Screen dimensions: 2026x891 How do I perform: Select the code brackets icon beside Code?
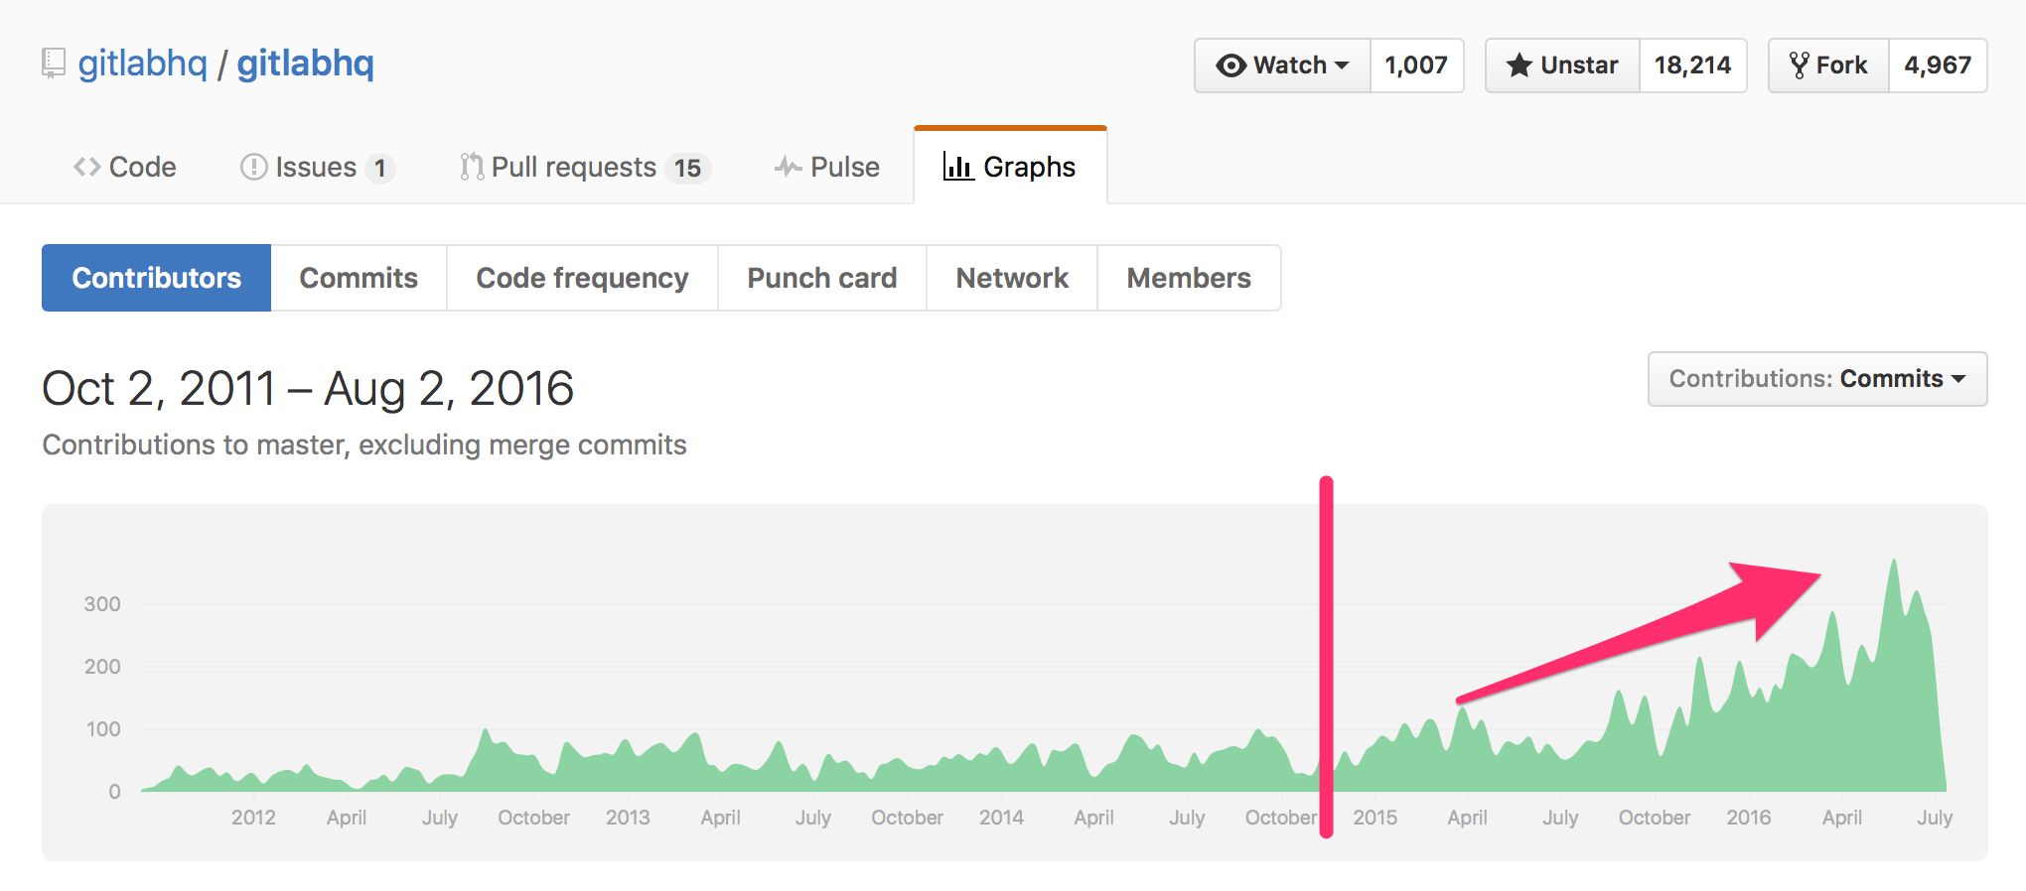85,167
